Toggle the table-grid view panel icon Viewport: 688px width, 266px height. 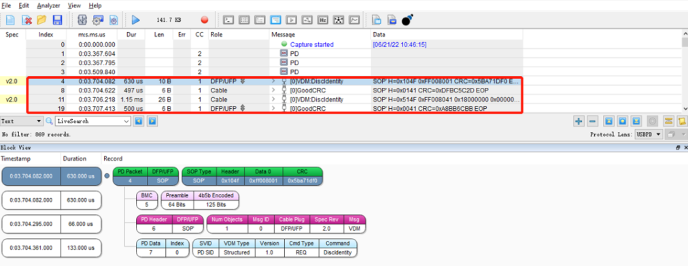coord(244,20)
